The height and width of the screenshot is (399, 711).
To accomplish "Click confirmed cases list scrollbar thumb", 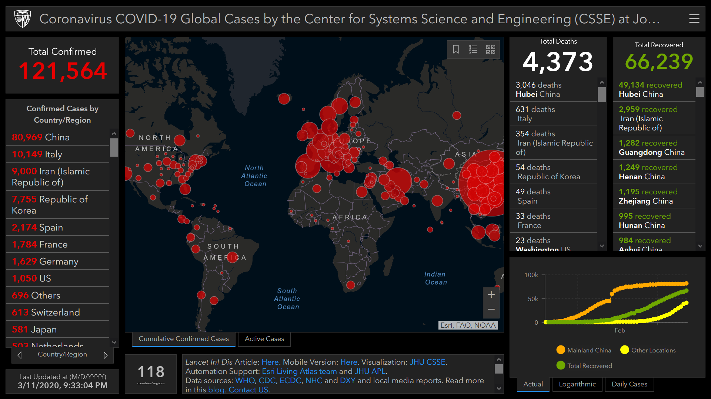I will point(114,147).
